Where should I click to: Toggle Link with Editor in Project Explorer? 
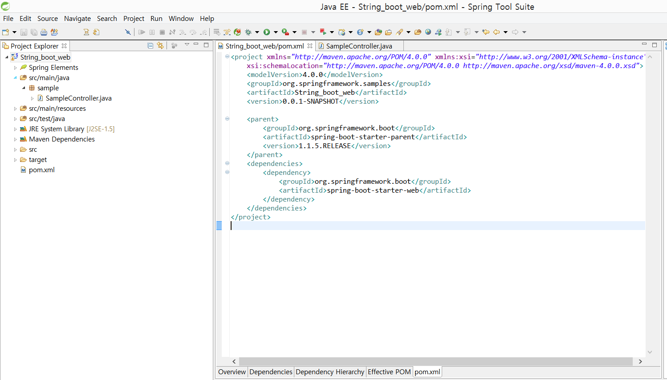[x=160, y=45]
